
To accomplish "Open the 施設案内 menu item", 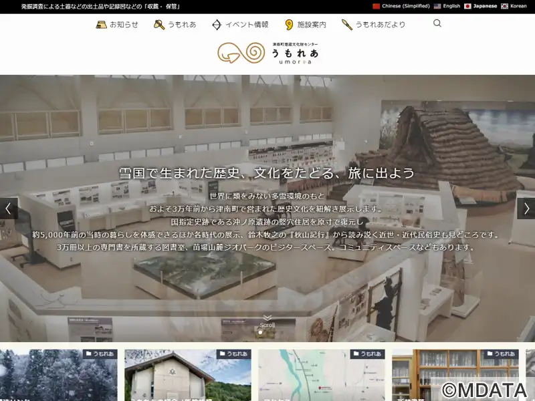I will pyautogui.click(x=312, y=25).
